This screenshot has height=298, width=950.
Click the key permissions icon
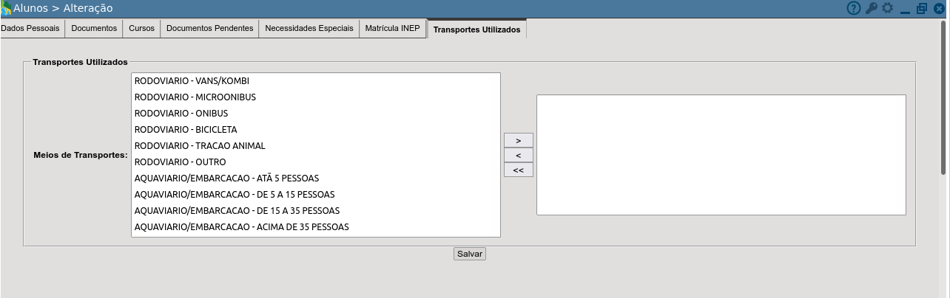tap(871, 8)
